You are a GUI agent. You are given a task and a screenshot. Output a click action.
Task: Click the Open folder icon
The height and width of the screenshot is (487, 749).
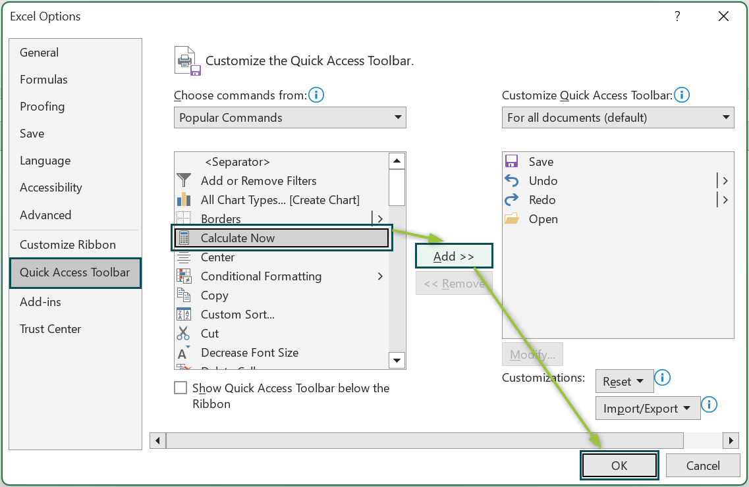pyautogui.click(x=512, y=219)
